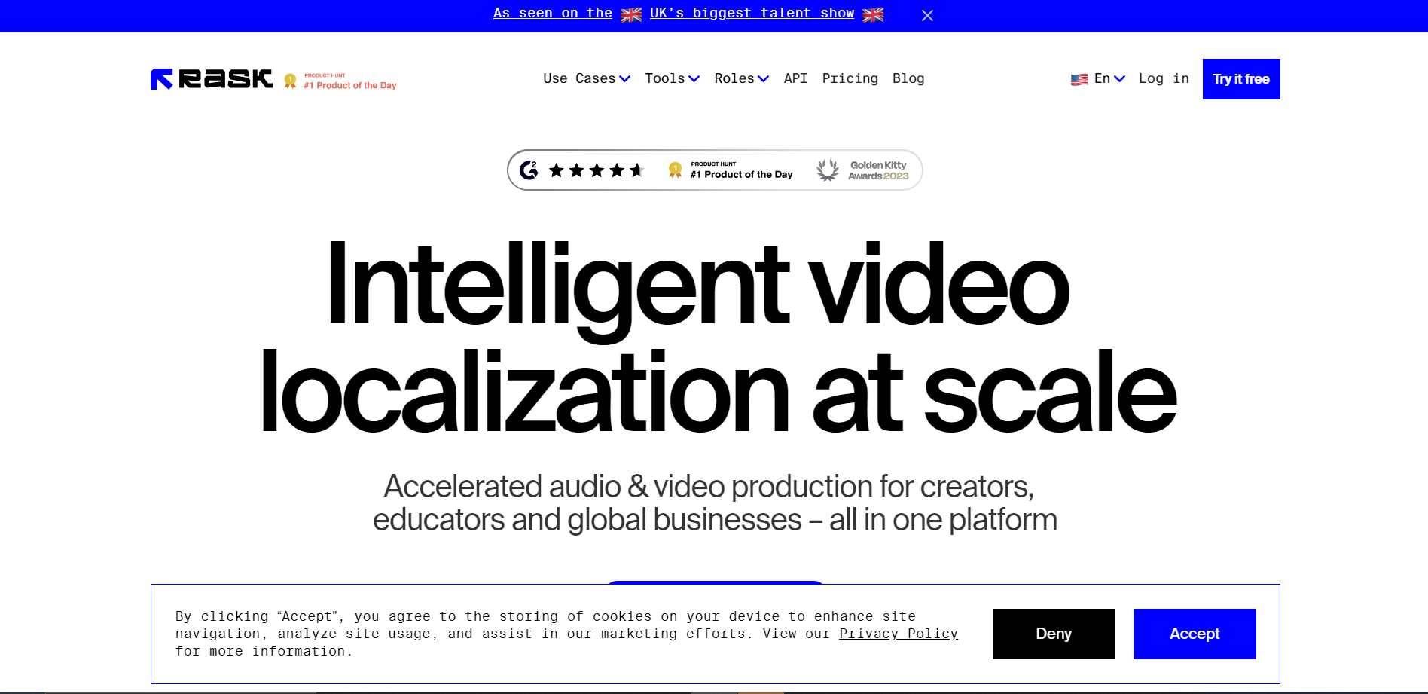Accept the cookie policy
This screenshot has width=1428, height=694.
[x=1194, y=634]
